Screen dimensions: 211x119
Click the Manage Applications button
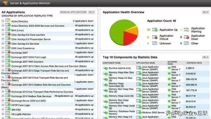tap(73, 12)
